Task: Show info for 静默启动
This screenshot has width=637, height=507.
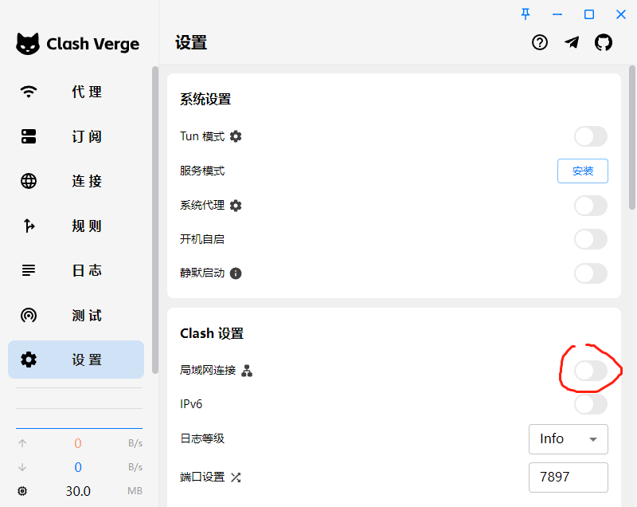Action: tap(236, 273)
